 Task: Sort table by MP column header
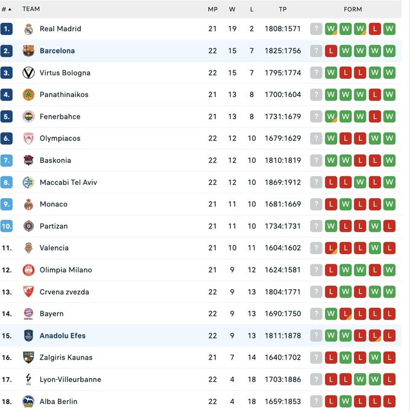[212, 9]
